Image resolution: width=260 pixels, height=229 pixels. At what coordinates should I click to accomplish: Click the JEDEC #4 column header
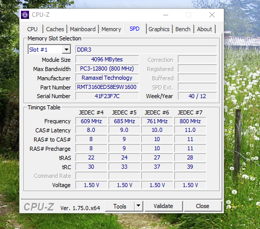[x=91, y=112]
